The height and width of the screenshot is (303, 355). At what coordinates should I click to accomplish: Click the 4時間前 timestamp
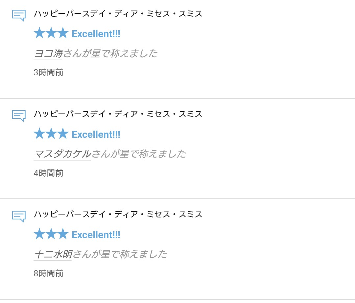tap(48, 173)
